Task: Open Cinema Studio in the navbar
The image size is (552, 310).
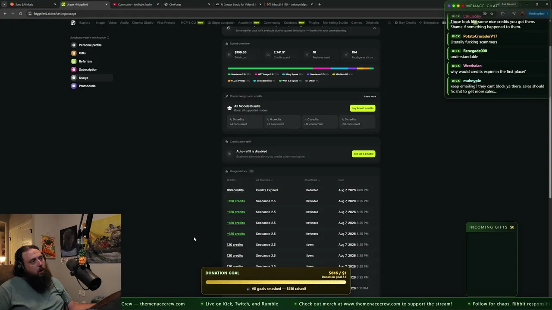Action: pyautogui.click(x=143, y=22)
